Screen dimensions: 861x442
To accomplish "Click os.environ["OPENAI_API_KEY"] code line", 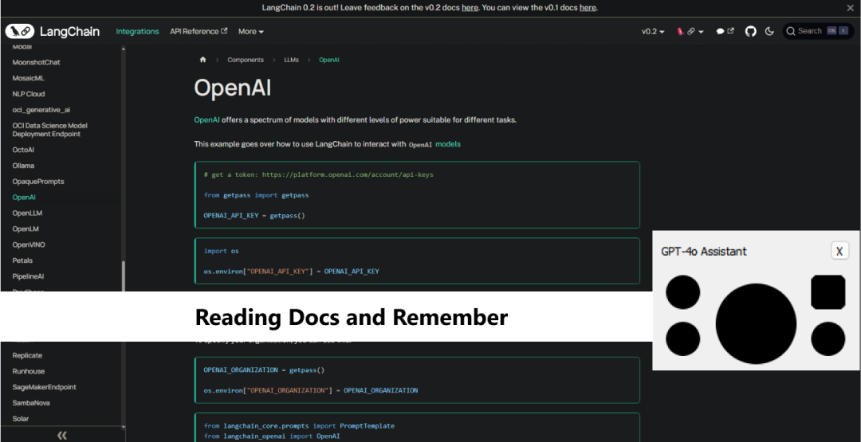I will [x=292, y=271].
